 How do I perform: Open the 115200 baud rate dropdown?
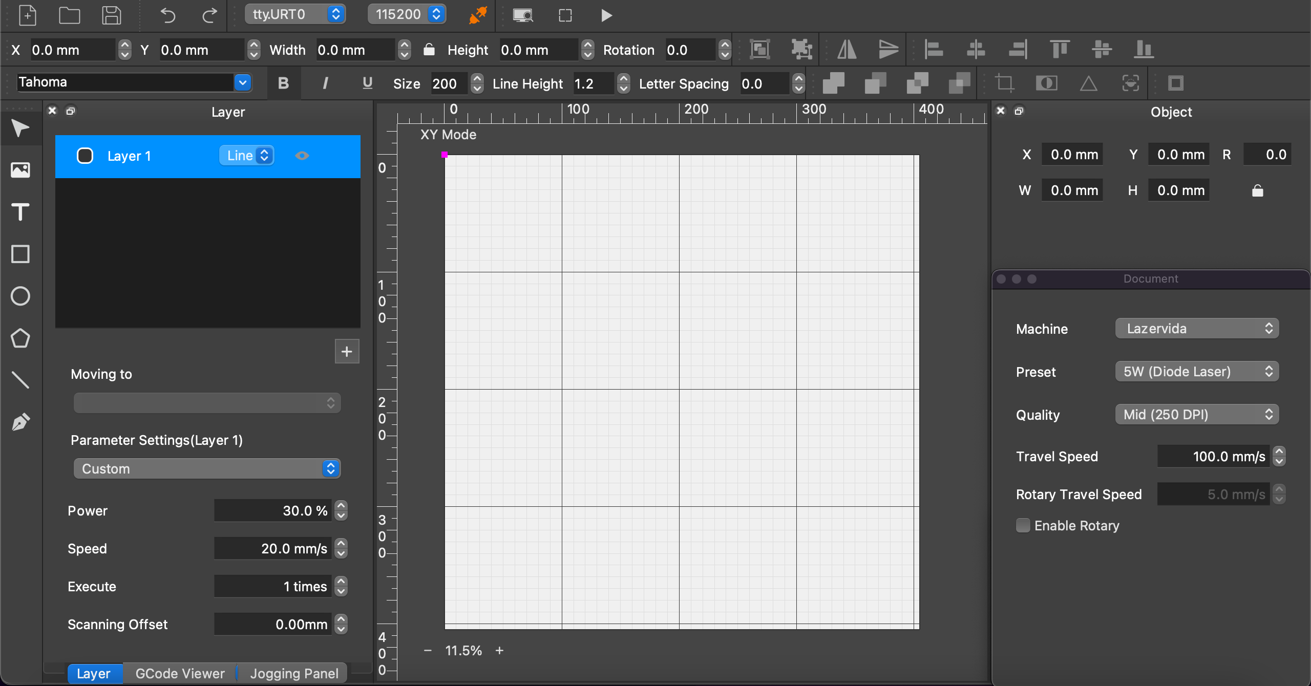[x=407, y=14]
